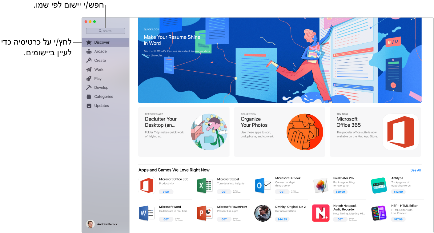Buy Divinity: Original Sin 2 for $44.99

click(x=282, y=219)
